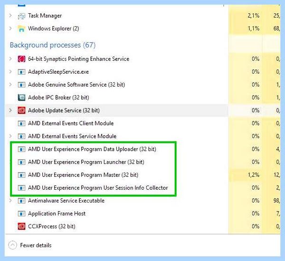Click the Background processes (67) heading
The height and width of the screenshot is (261, 285).
53,45
